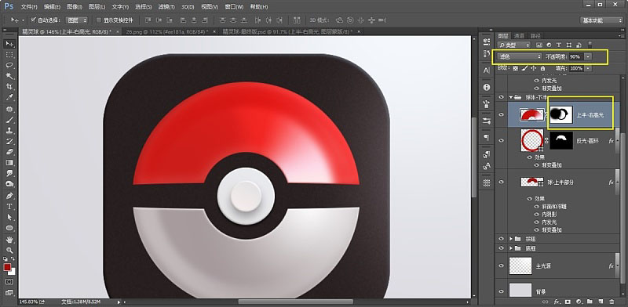Open the 文件(F) menu
Screen dimensions: 628x307
[x=29, y=7]
